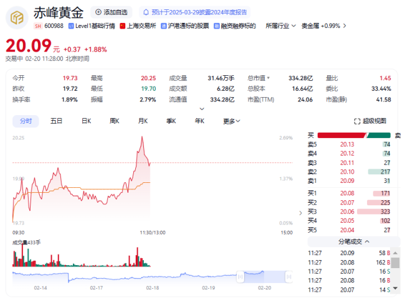Open the 超级视图 fullscreen view
Screen dimensions: 405x303
[370, 121]
